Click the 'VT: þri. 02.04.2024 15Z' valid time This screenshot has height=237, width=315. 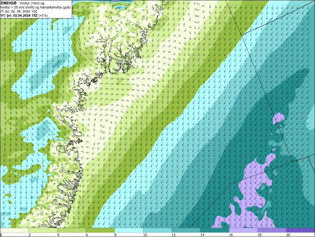(20, 15)
